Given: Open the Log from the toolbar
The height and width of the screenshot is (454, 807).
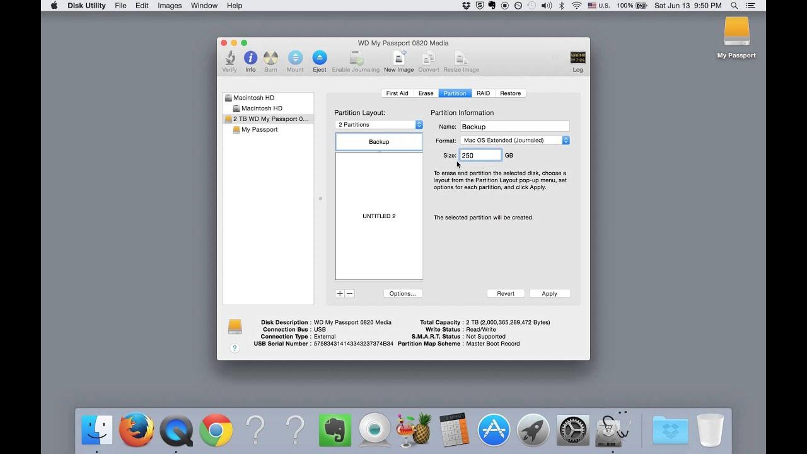Looking at the screenshot, I should point(578,61).
